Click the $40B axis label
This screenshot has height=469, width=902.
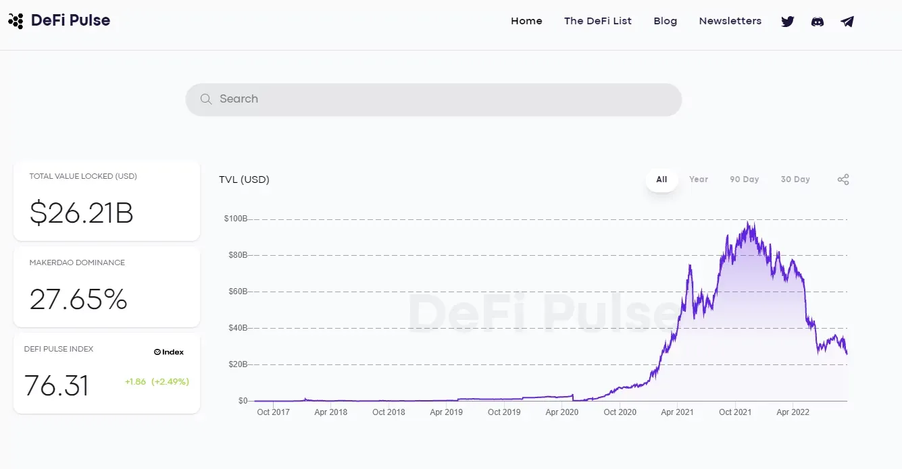(x=237, y=328)
